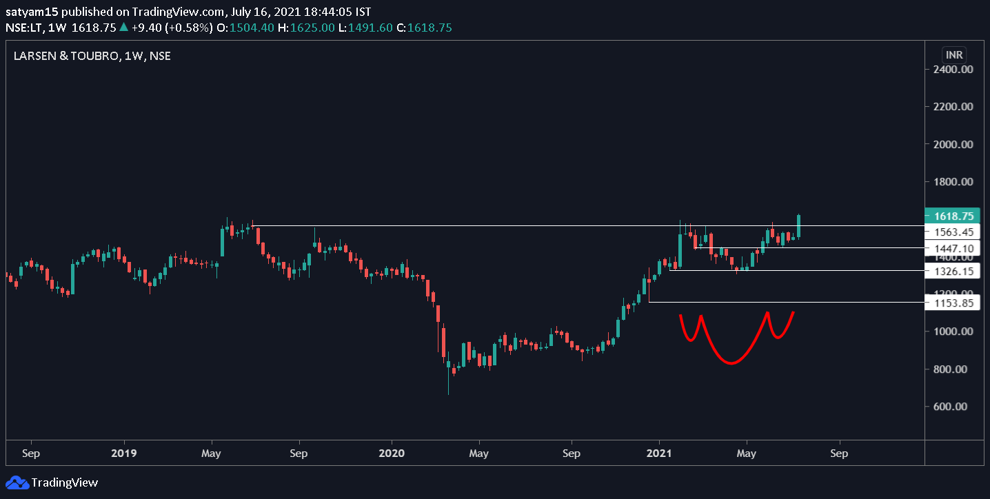Click the 1400.00 price axis label

coord(953,257)
